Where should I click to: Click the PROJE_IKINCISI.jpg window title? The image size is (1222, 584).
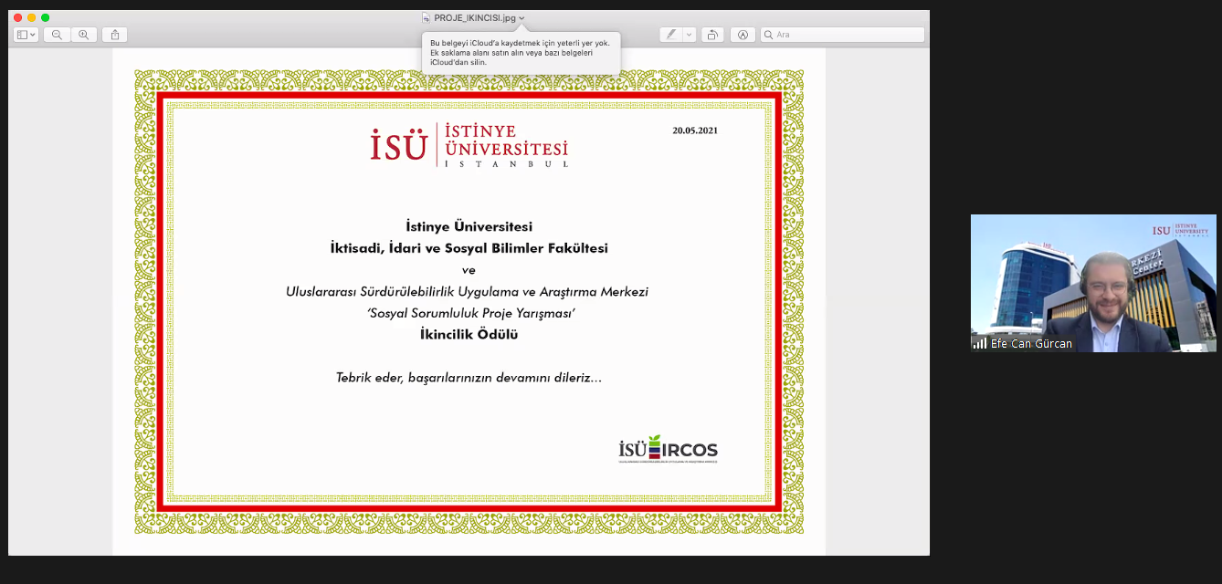[x=474, y=17]
